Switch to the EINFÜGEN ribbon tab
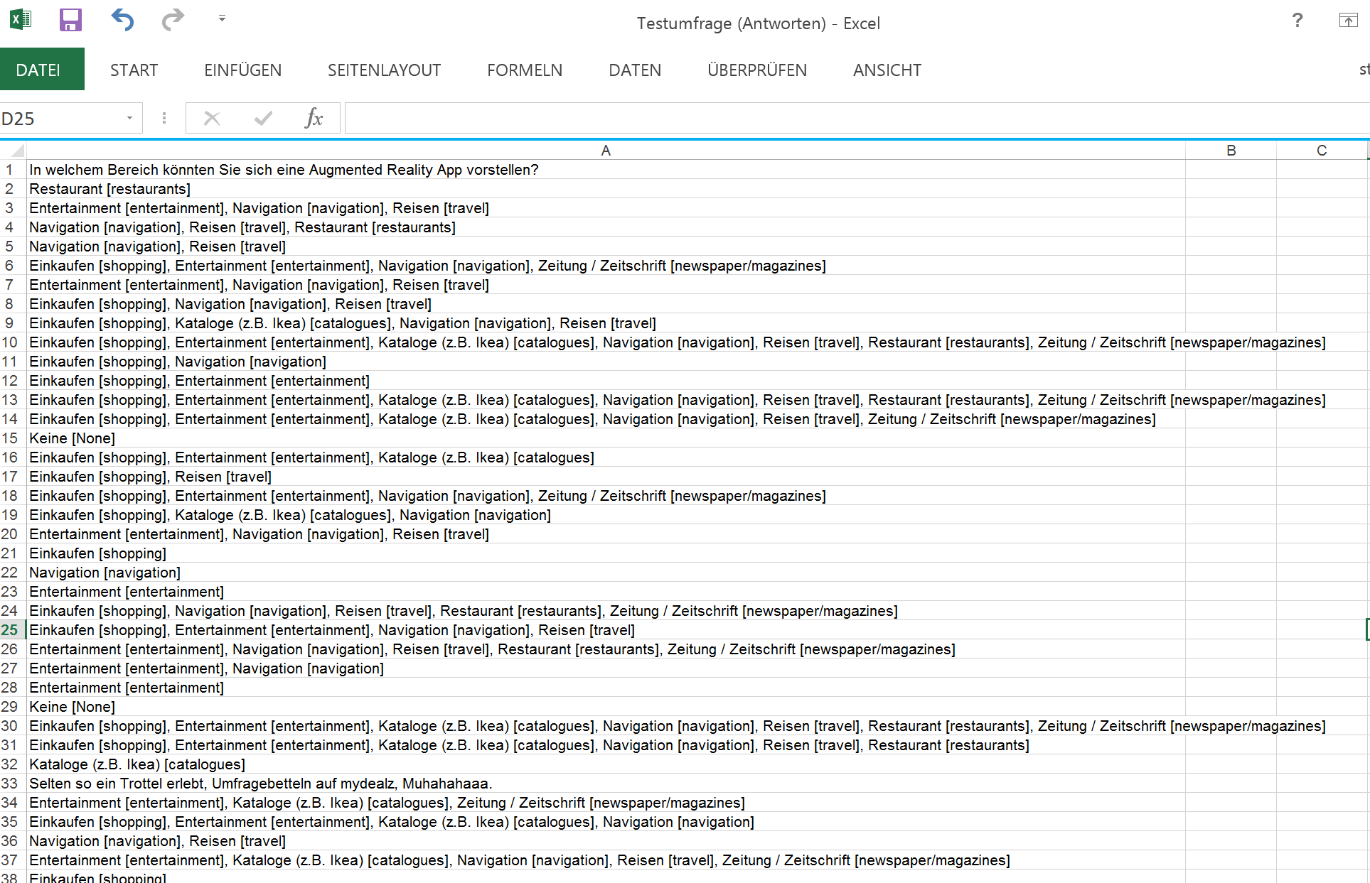The image size is (1370, 883). [x=242, y=70]
